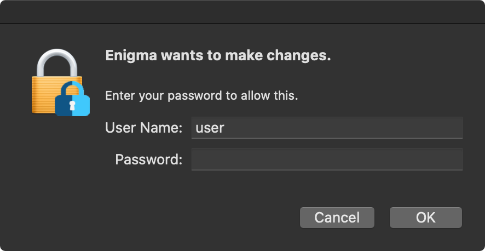
Task: Click the 'Enter your password to allow this.' text
Action: point(201,96)
